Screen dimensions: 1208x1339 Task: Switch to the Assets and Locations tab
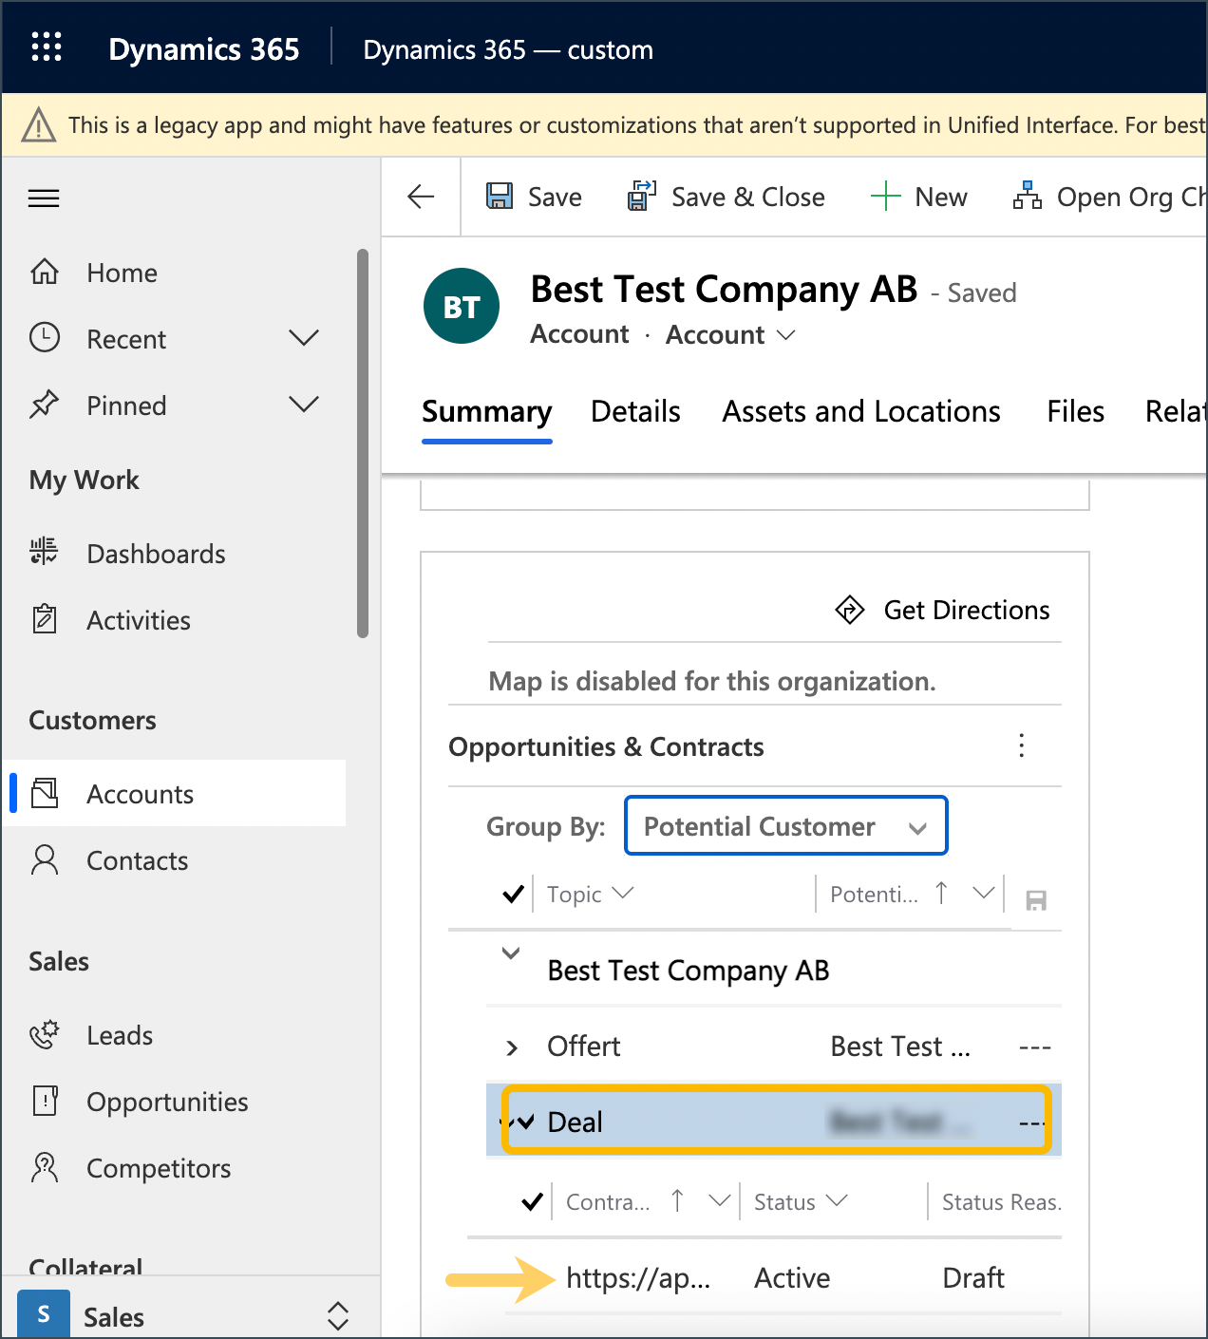(861, 411)
